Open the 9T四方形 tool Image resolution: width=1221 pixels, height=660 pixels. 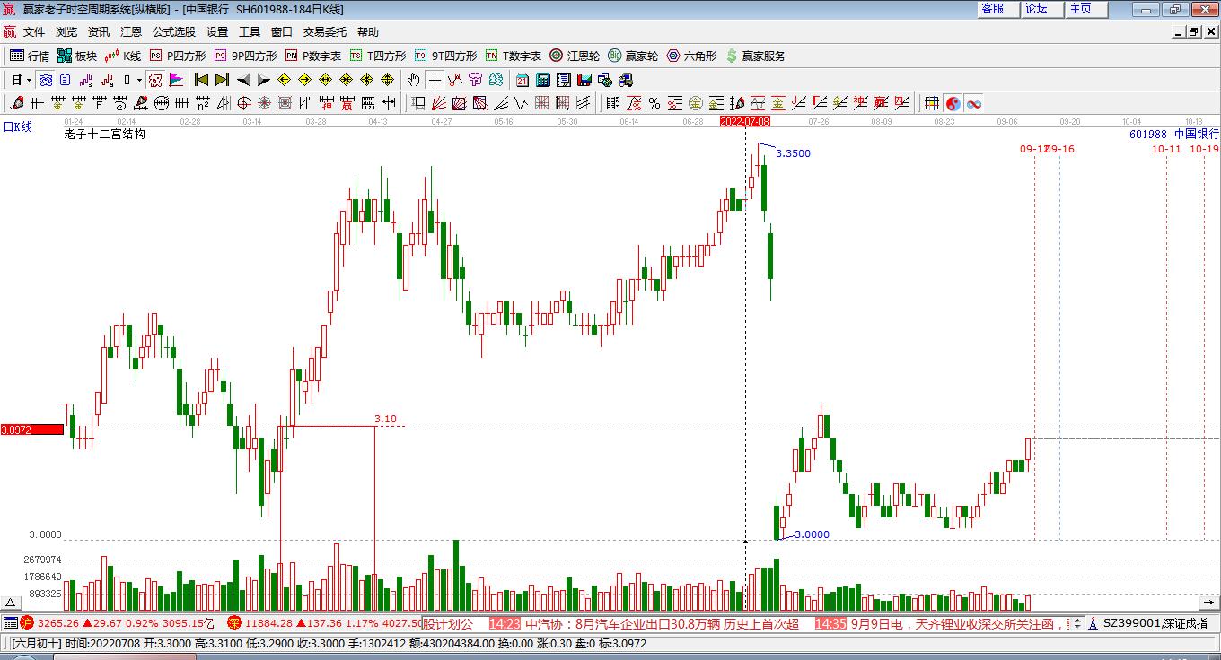tap(445, 56)
